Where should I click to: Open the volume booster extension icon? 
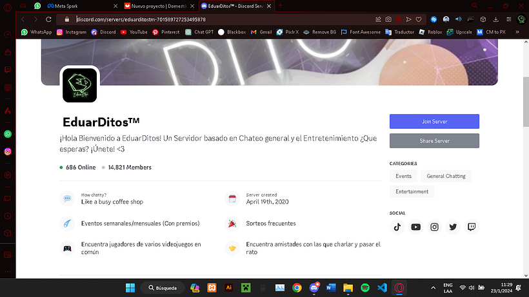tap(458, 19)
